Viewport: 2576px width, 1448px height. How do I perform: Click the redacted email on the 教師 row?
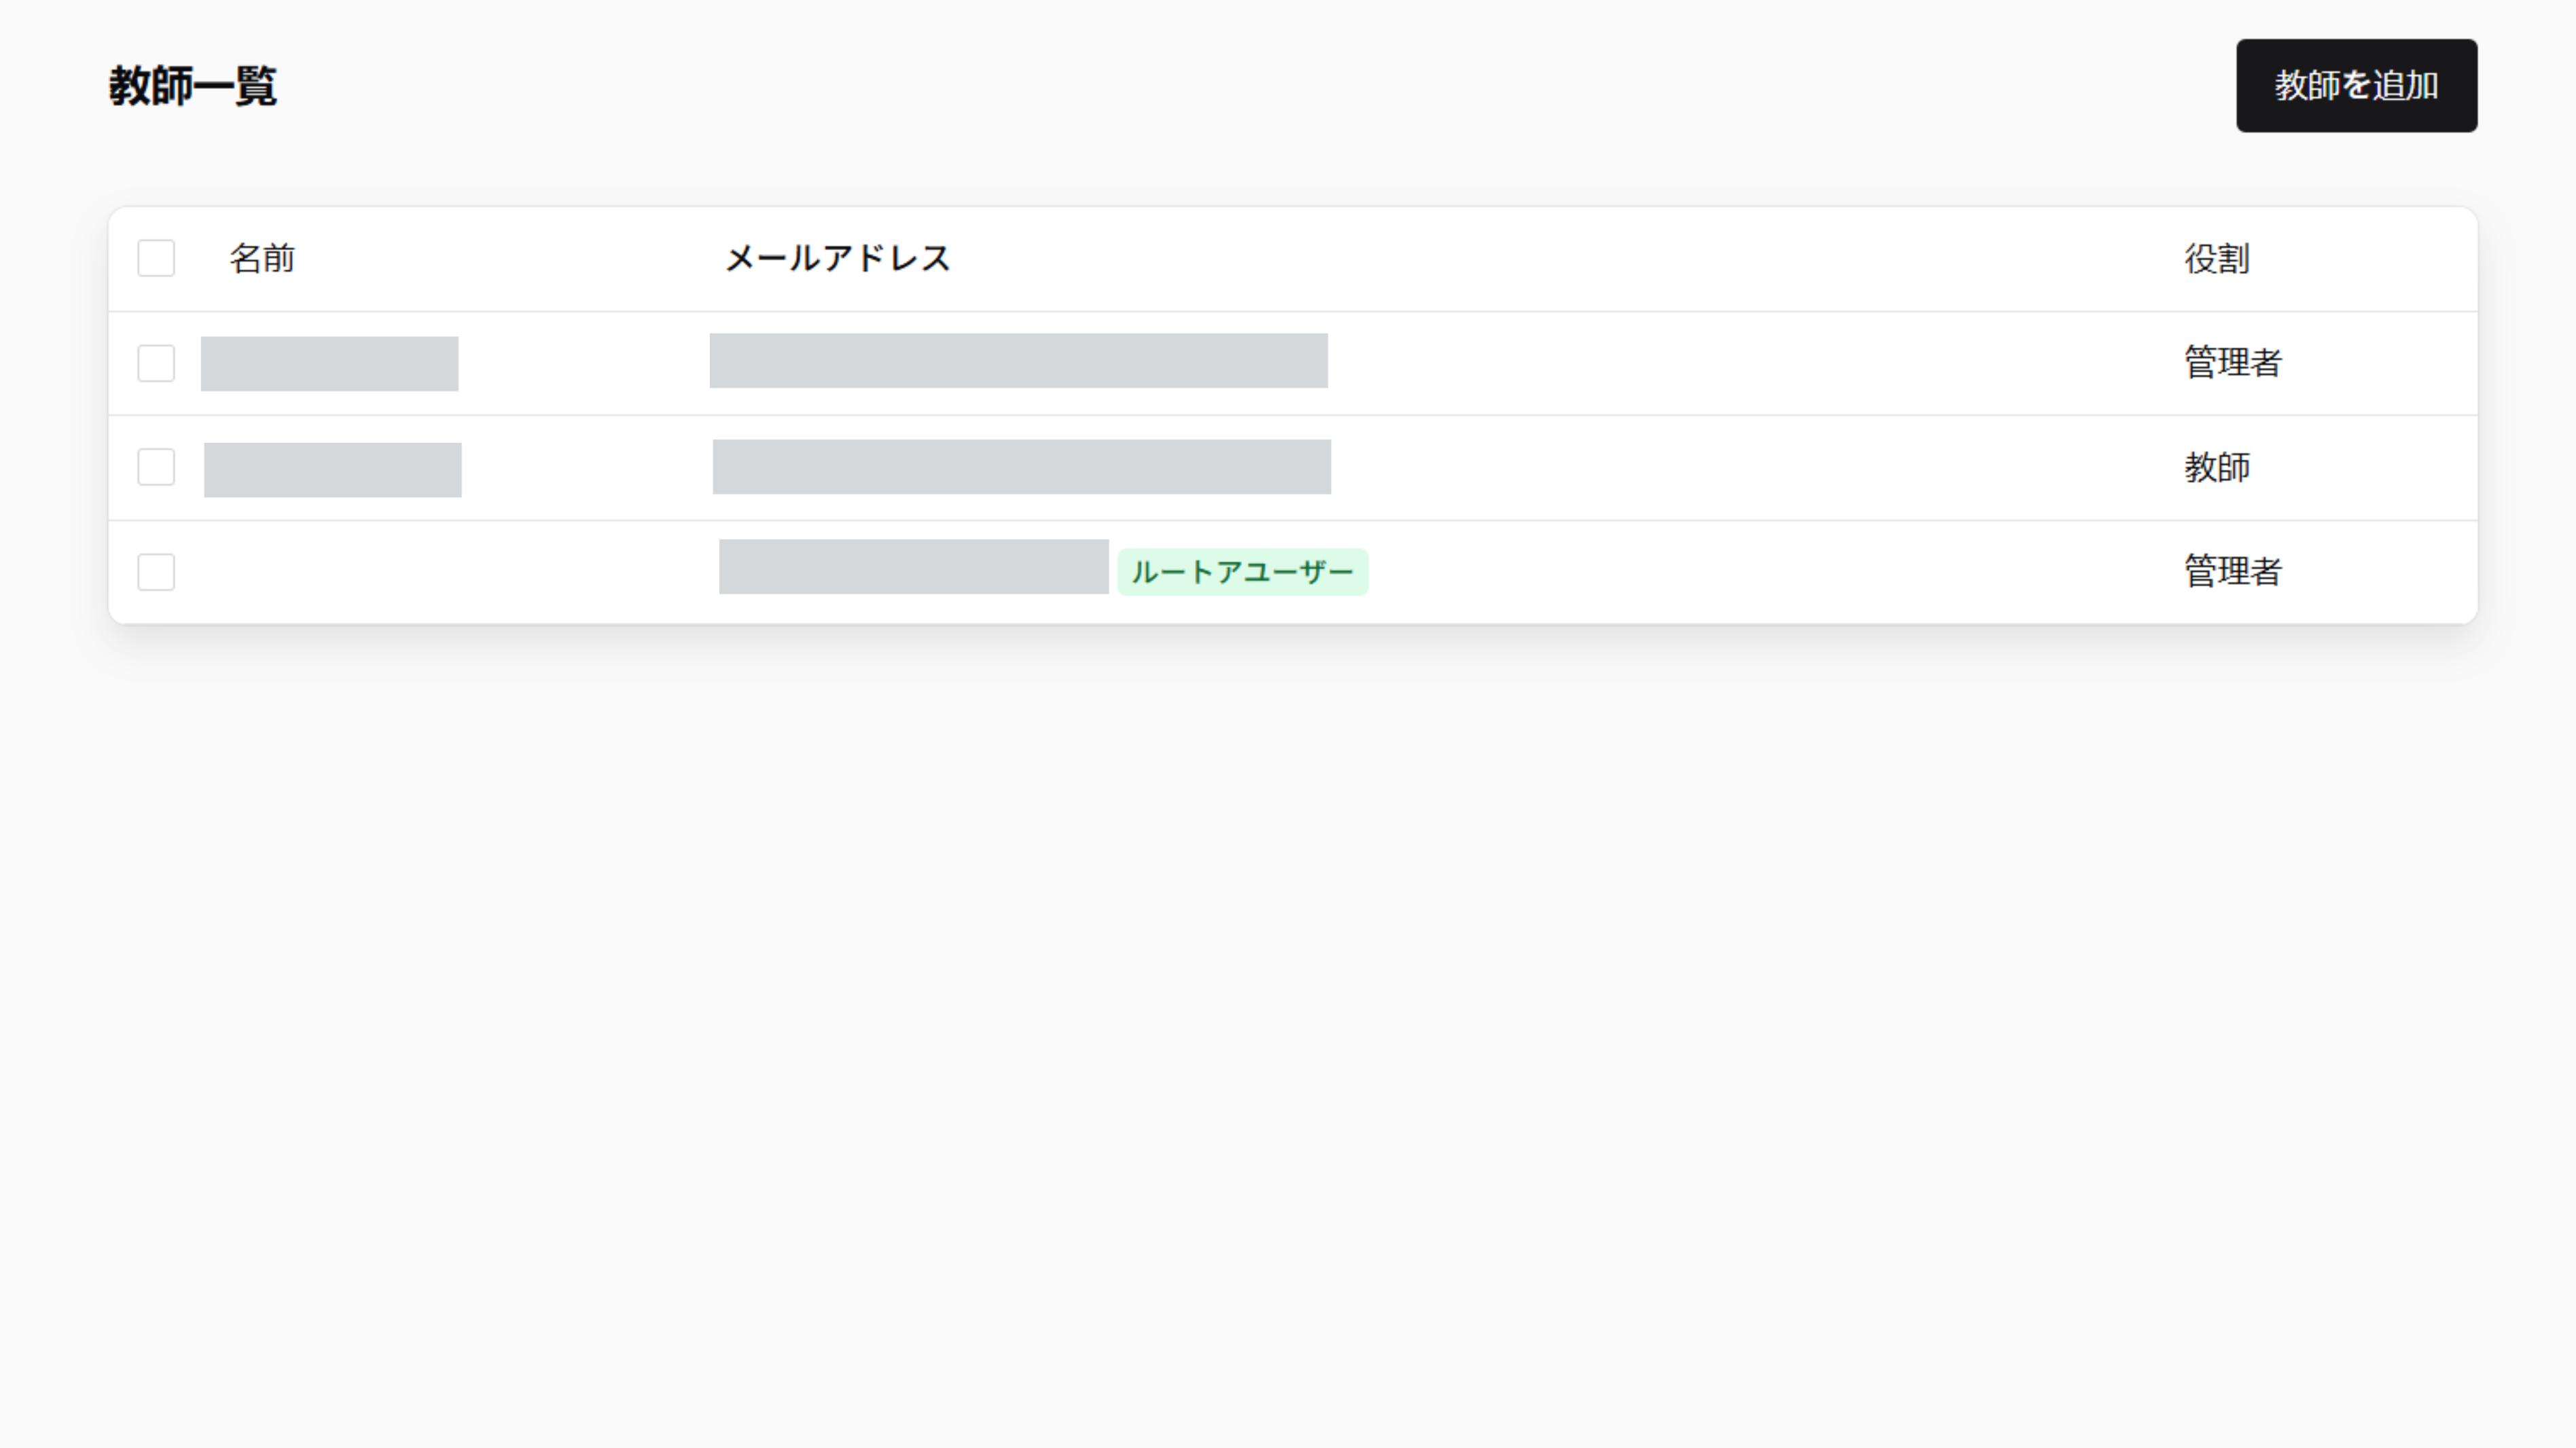point(1019,467)
